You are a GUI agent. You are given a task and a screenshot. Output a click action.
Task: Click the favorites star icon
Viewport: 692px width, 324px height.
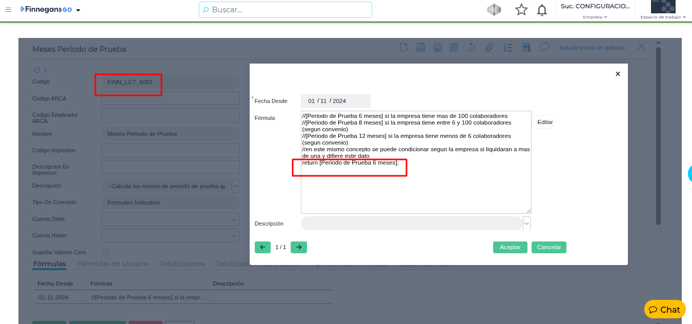(521, 10)
